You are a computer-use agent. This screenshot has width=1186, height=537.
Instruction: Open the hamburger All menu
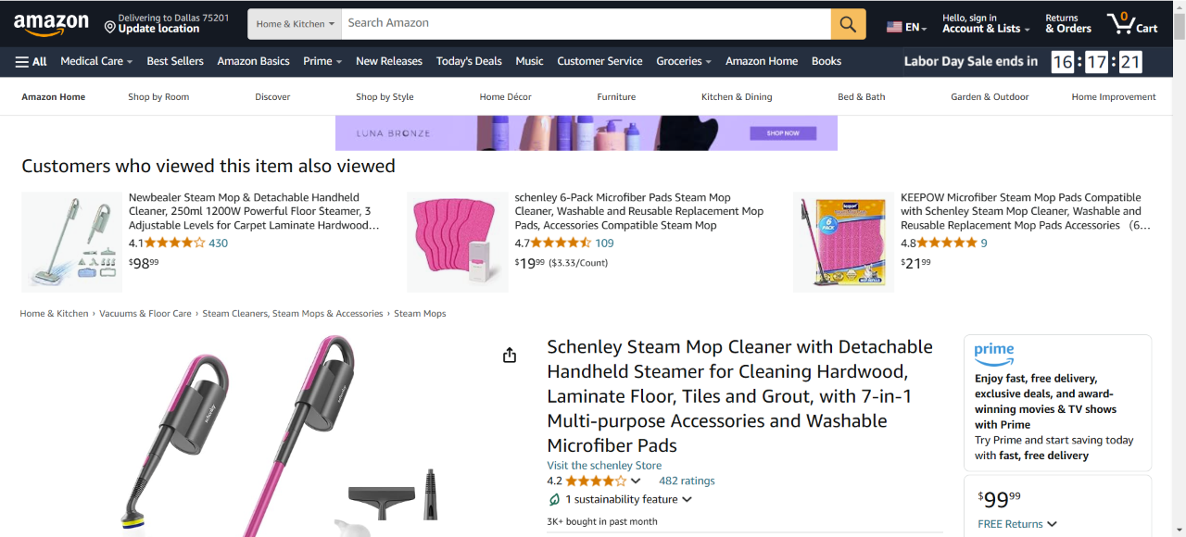(31, 61)
